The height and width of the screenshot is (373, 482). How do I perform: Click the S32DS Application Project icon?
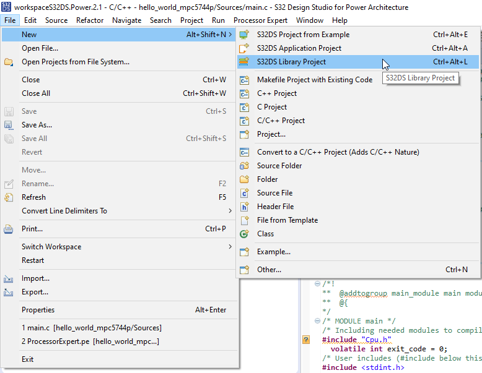244,48
